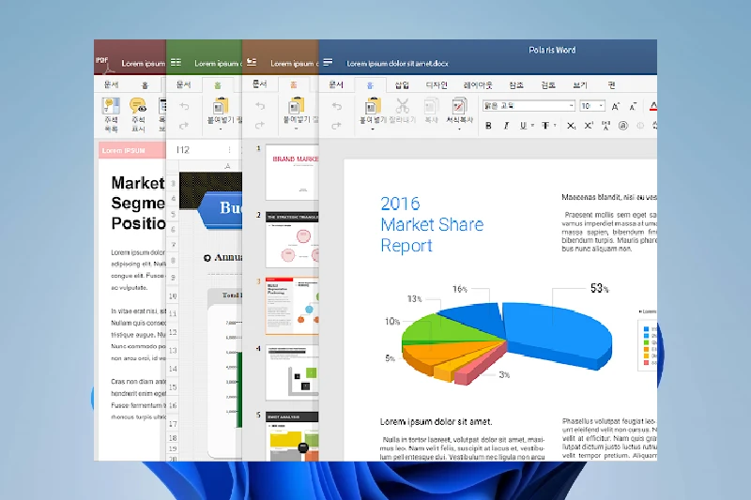Screen dimensions: 751x500
Task: Select slide 3 thumbnail in slide panel
Action: (x=292, y=305)
